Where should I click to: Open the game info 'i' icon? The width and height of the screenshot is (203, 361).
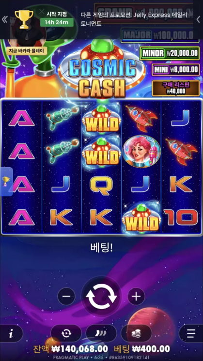[x=11, y=333]
